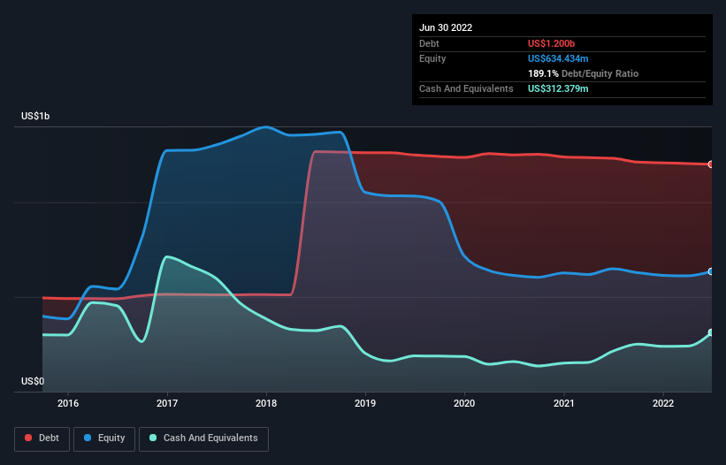This screenshot has width=726, height=465.
Task: Click the 2019 x-axis label
Action: (x=365, y=403)
